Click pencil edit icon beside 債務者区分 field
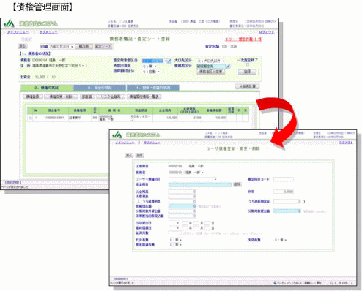 pos(228,66)
